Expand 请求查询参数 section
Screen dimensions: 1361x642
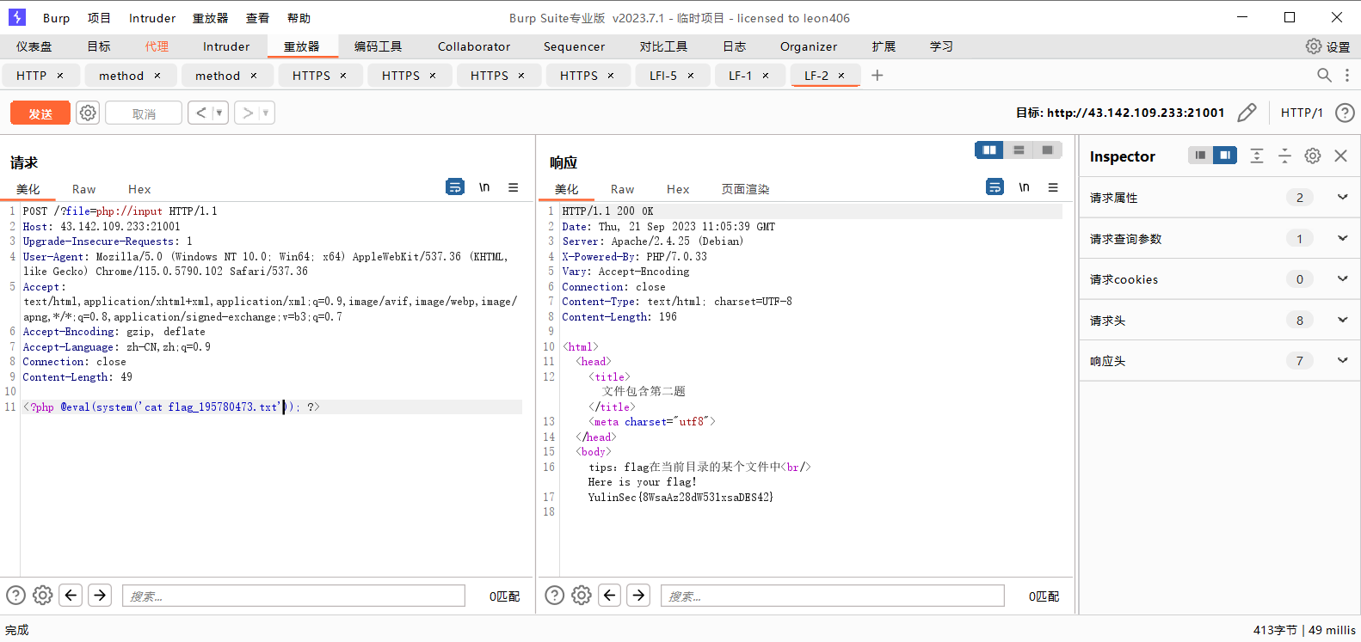[1342, 238]
